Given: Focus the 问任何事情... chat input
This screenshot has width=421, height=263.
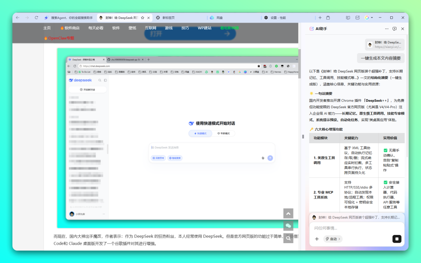Looking at the screenshot, I should pyautogui.click(x=357, y=228).
